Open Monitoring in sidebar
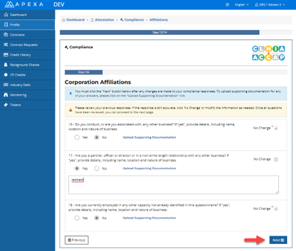This screenshot has width=296, height=251. pyautogui.click(x=27, y=95)
